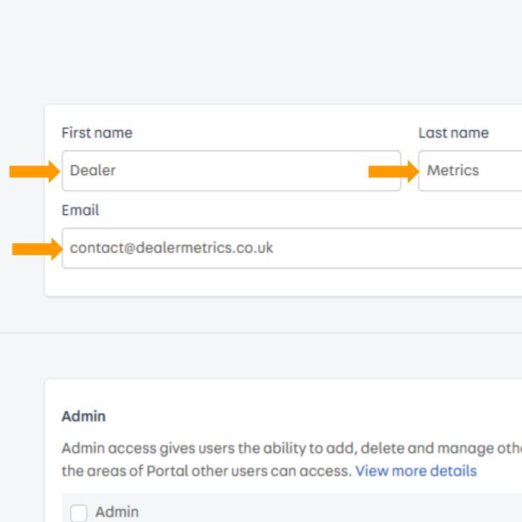Click the First name label
Viewport: 522px width, 522px height.
click(97, 133)
